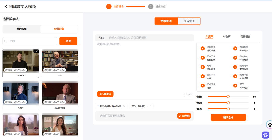Click the 0 / 3000 character counter

click(188, 94)
